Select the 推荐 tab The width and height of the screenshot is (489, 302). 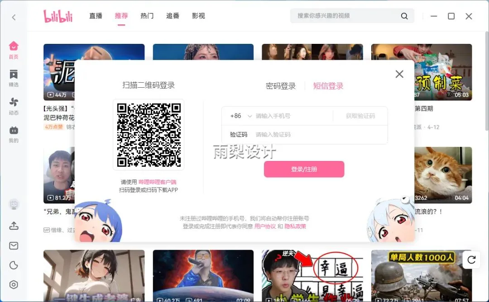121,16
